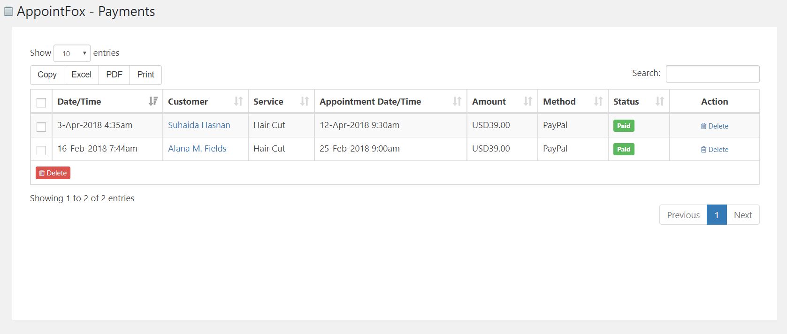Export table to PDF

point(114,75)
